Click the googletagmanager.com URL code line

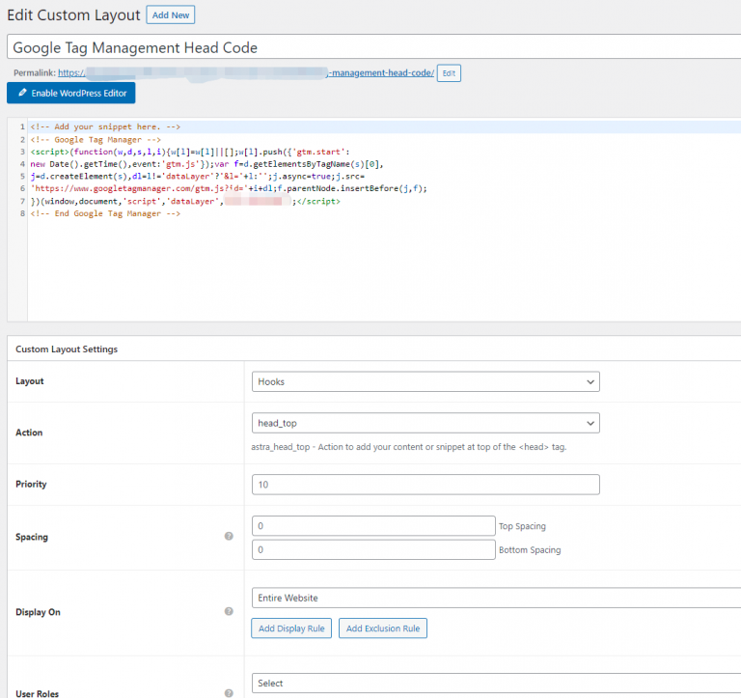(x=229, y=188)
